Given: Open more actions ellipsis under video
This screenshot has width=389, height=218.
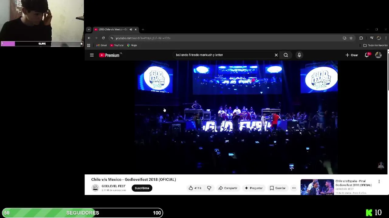Looking at the screenshot, I should point(294,188).
